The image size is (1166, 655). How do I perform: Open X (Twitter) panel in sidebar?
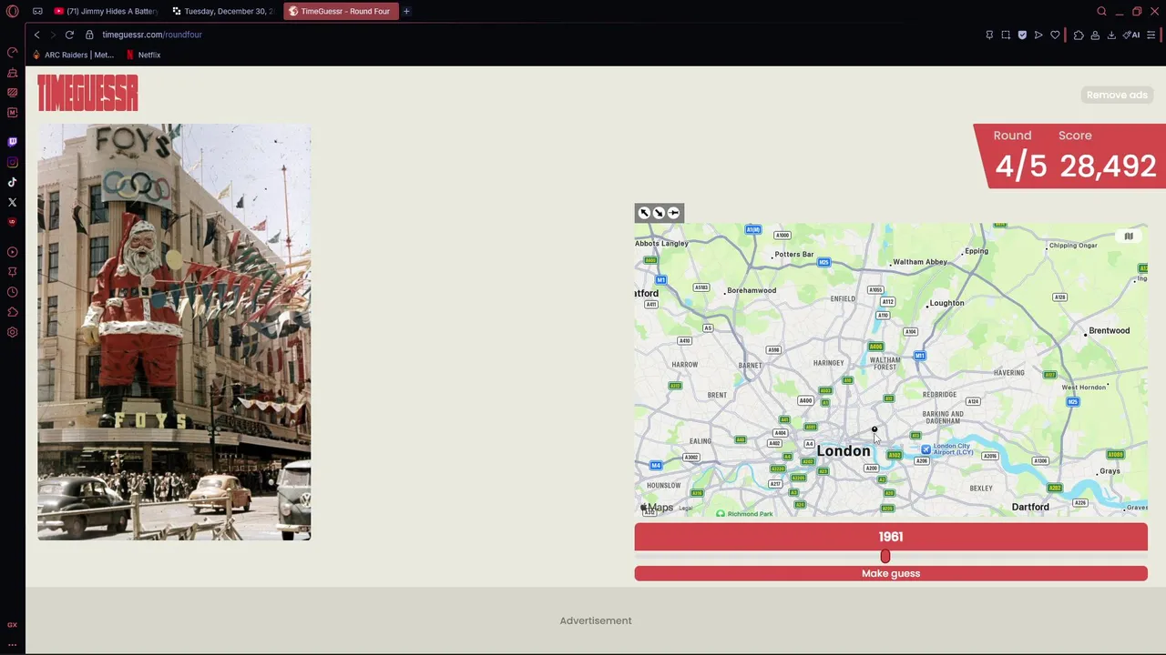pos(12,202)
